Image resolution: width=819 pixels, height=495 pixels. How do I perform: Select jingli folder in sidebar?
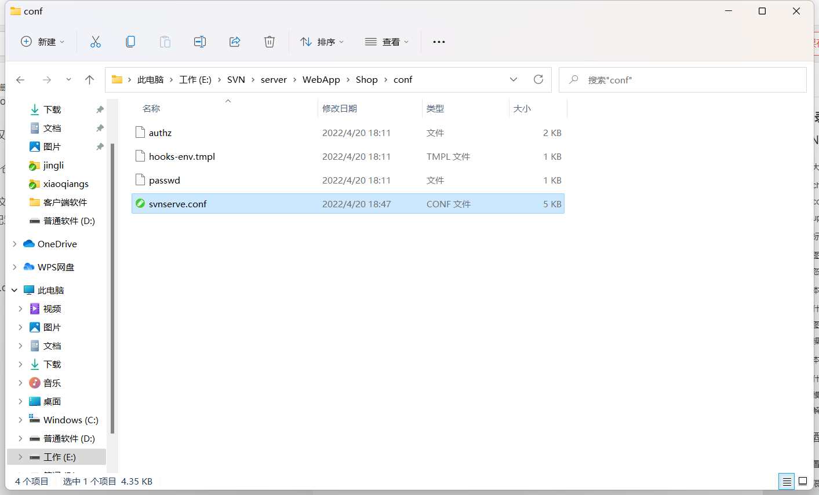[53, 166]
